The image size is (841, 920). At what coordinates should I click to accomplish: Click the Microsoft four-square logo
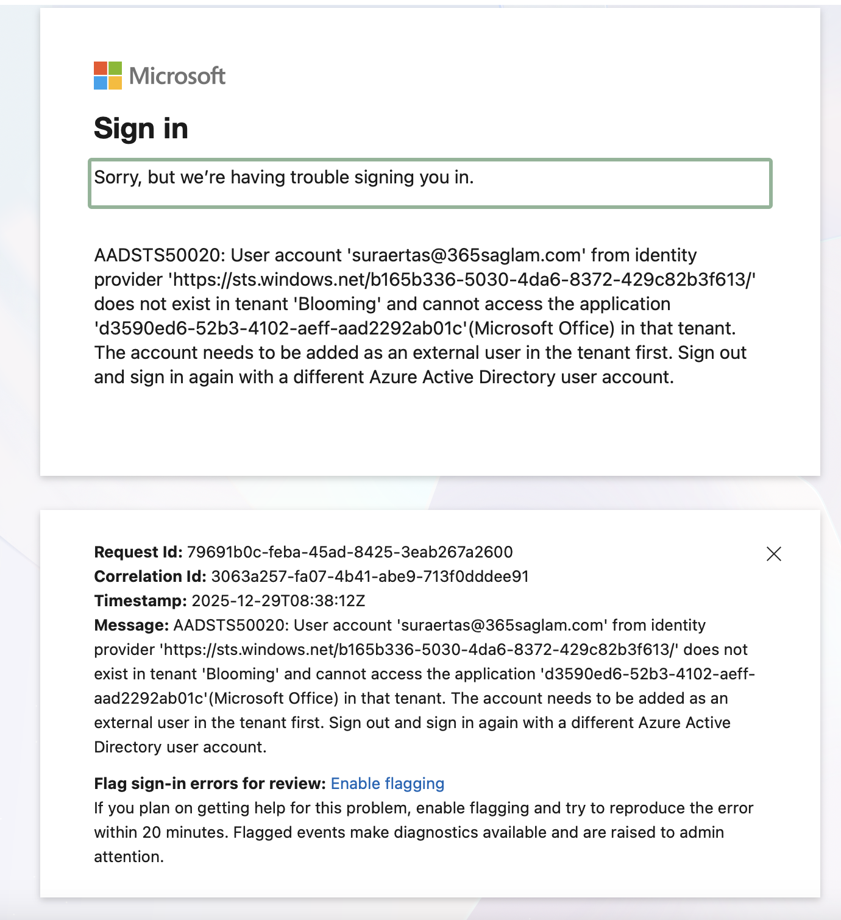108,76
